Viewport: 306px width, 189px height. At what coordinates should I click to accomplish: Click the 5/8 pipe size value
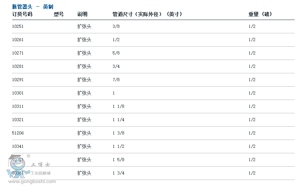pyautogui.click(x=116, y=53)
